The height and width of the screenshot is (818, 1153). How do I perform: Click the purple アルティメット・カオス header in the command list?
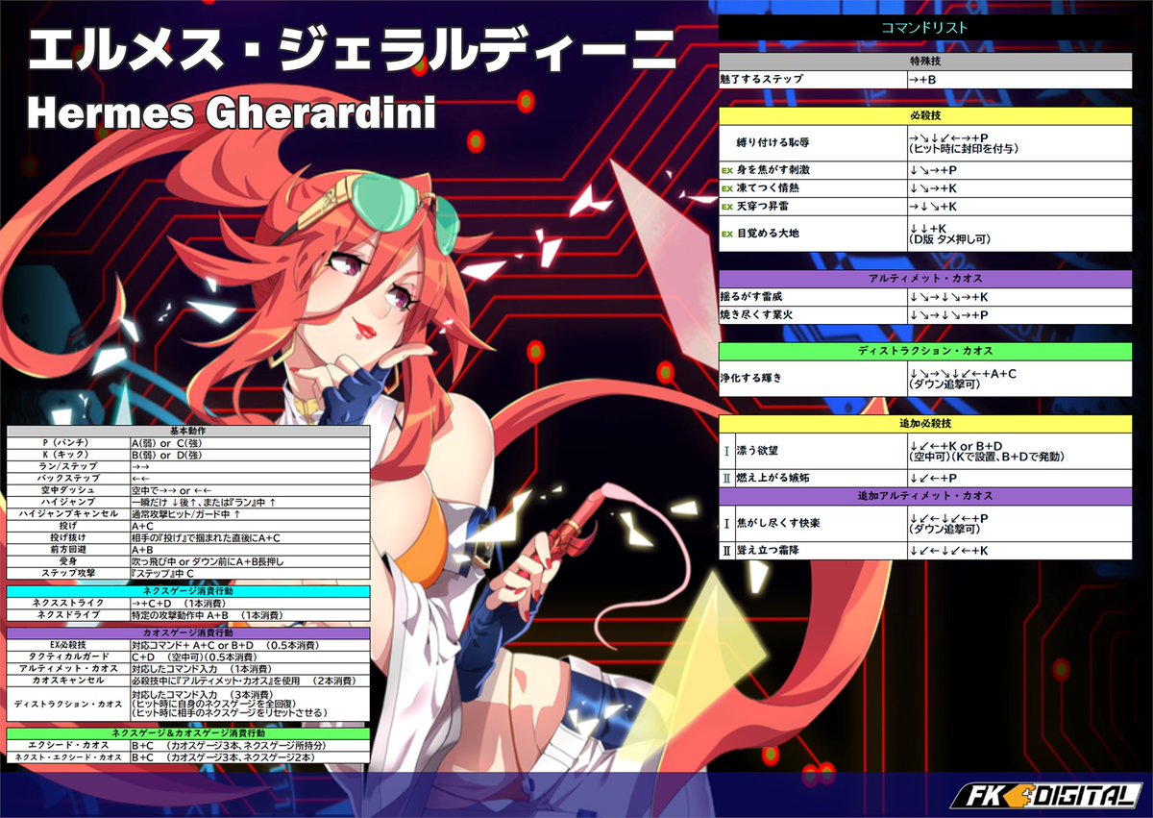pos(924,279)
